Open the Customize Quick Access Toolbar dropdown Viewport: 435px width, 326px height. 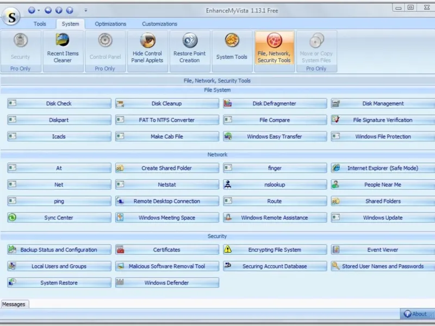coord(85,10)
